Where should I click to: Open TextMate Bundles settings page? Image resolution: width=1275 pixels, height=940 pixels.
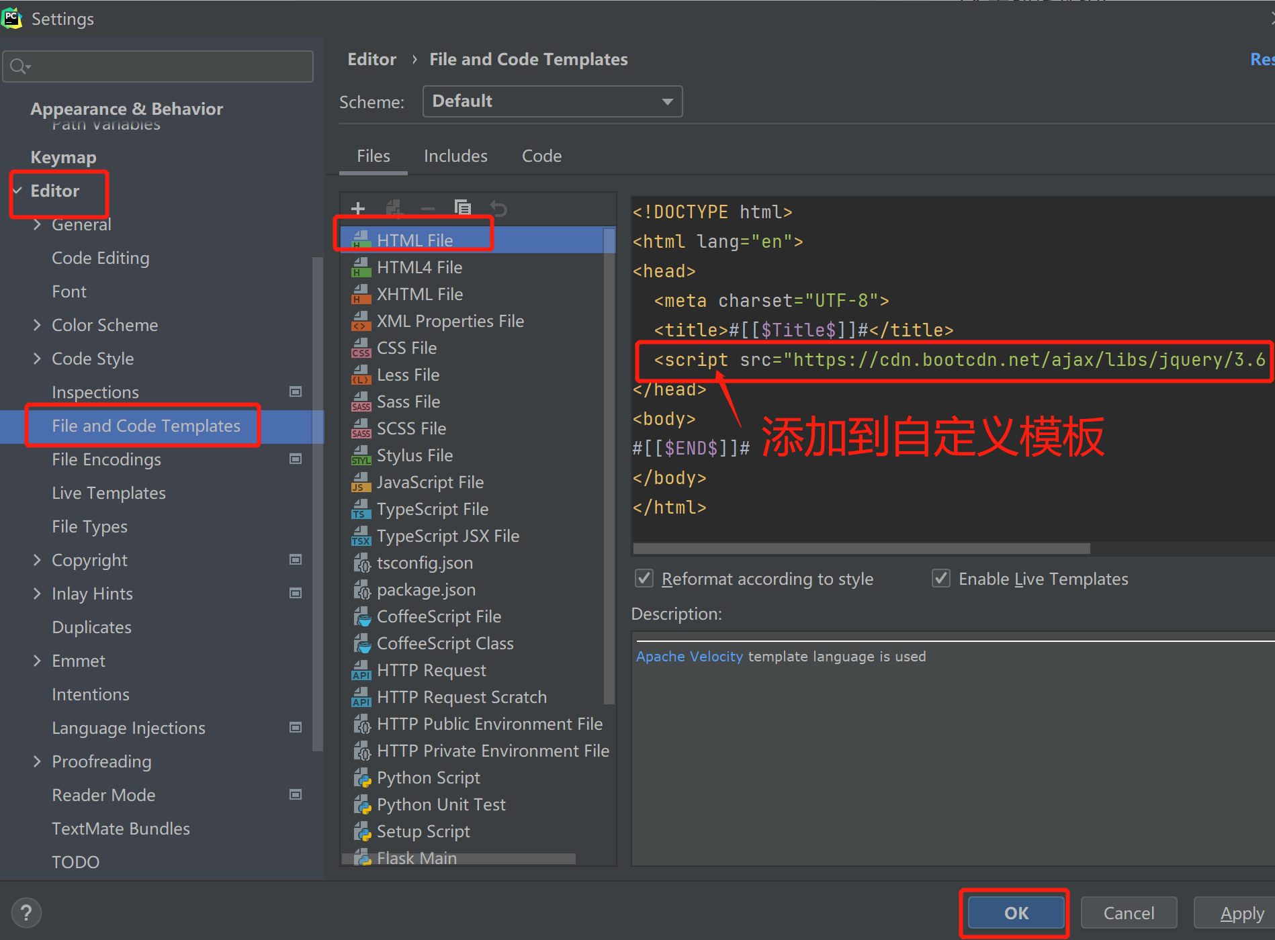click(x=121, y=829)
